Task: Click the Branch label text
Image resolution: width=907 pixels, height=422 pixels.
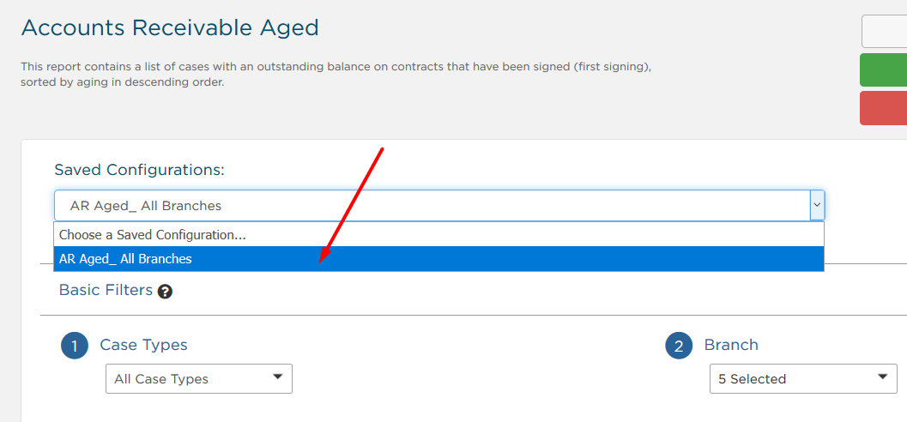Action: click(731, 345)
